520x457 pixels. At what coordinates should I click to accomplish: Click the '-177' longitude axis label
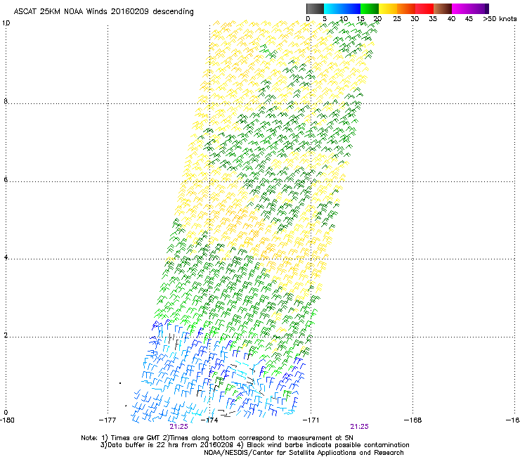[108, 420]
